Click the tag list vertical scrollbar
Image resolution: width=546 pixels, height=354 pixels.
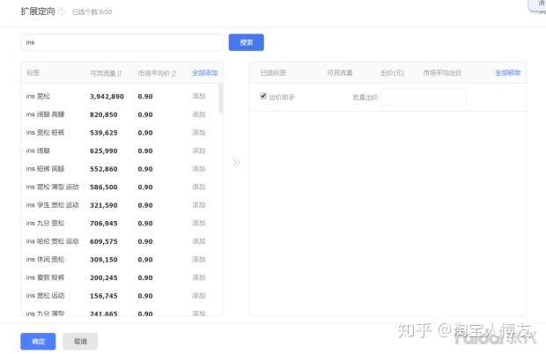click(220, 99)
